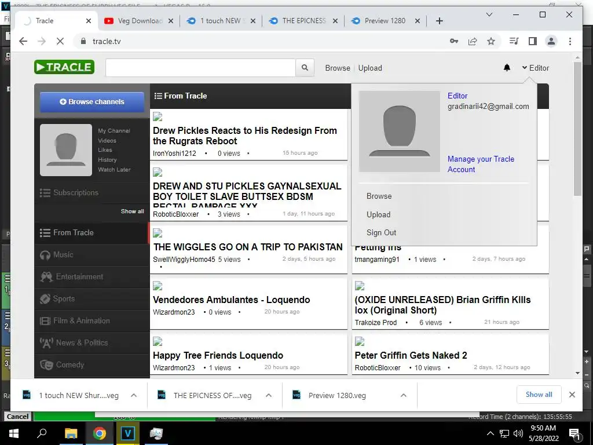Click Chrome icon in taskbar
Image resolution: width=593 pixels, height=445 pixels.
coord(100,433)
